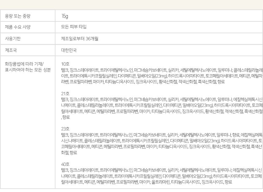This screenshot has height=192, width=263.
Task: Click the 21호 shade heading
Action: point(65,94)
